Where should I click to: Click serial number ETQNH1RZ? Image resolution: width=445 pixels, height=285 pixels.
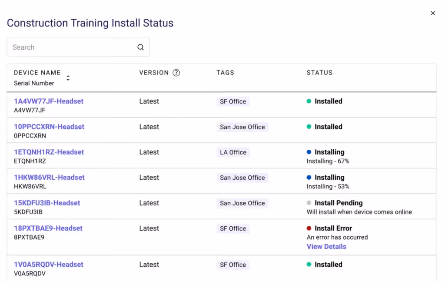pos(30,161)
